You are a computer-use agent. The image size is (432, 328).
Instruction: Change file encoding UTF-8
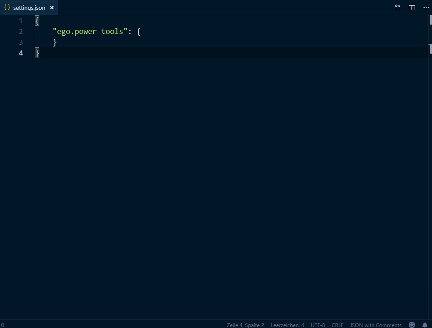click(318, 325)
